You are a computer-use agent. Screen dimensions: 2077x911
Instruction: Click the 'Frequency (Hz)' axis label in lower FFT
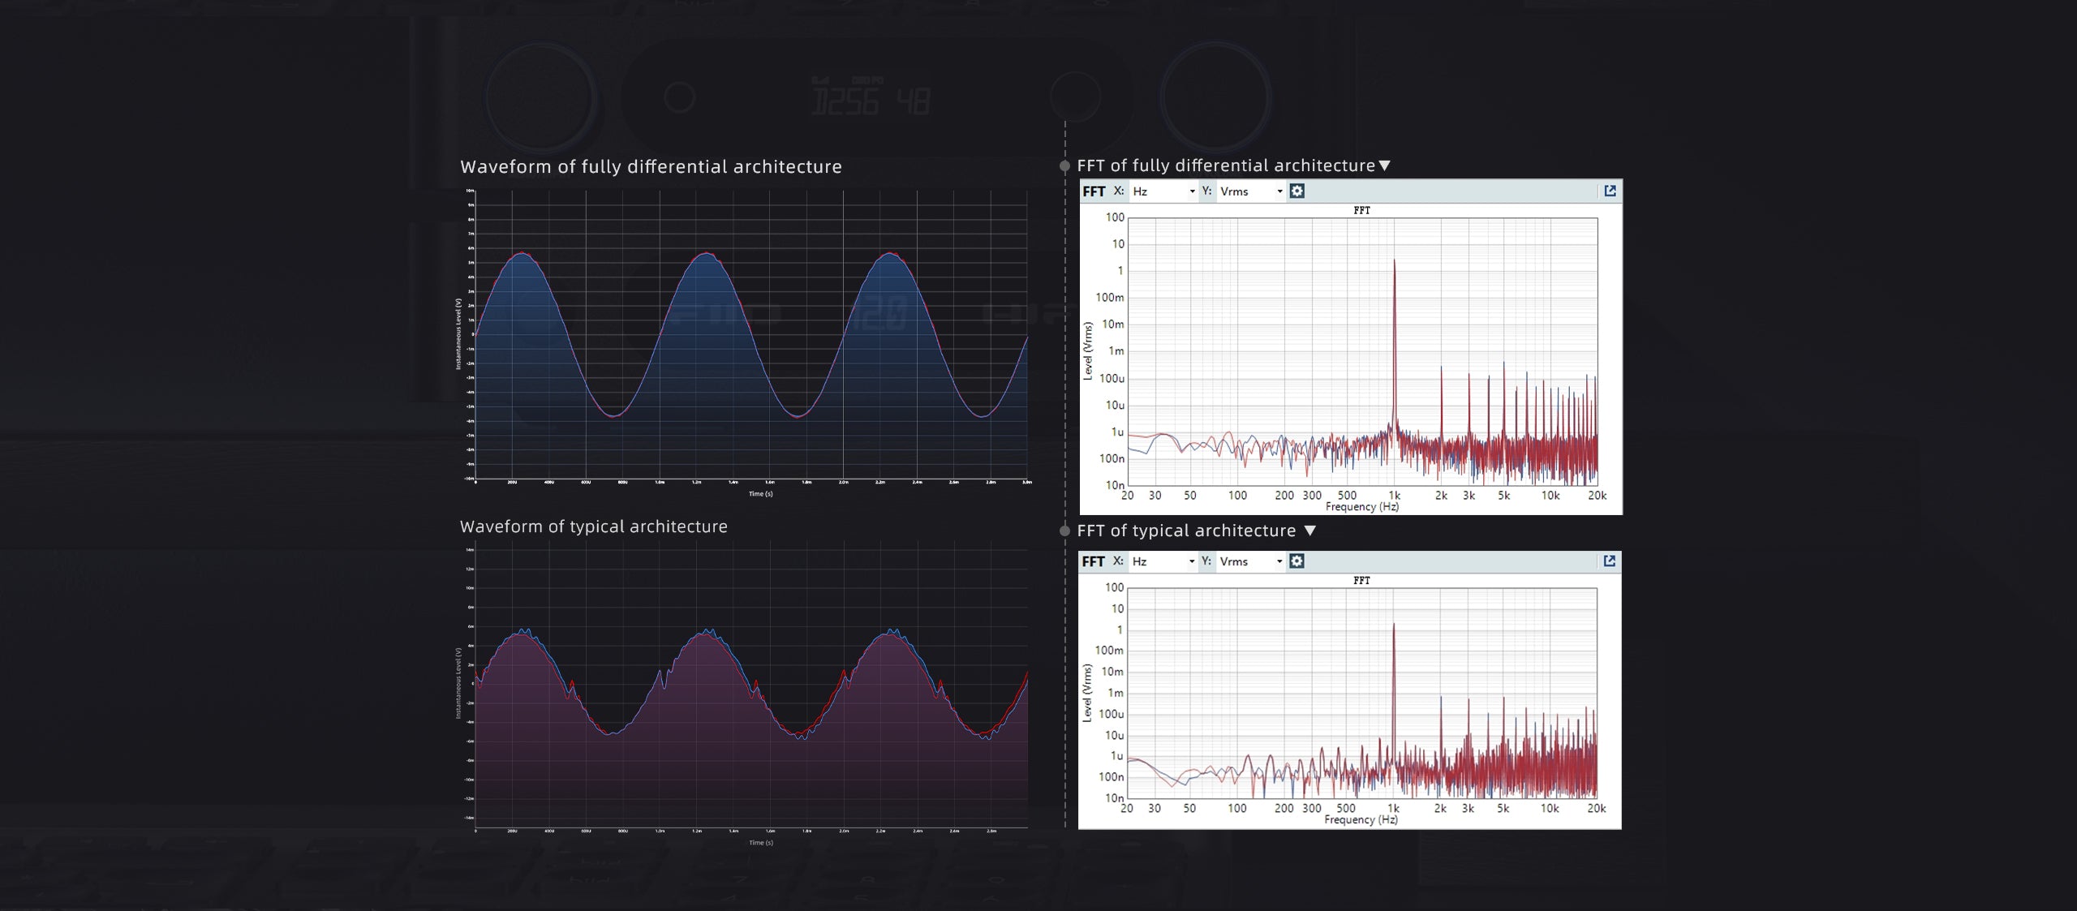click(x=1361, y=819)
